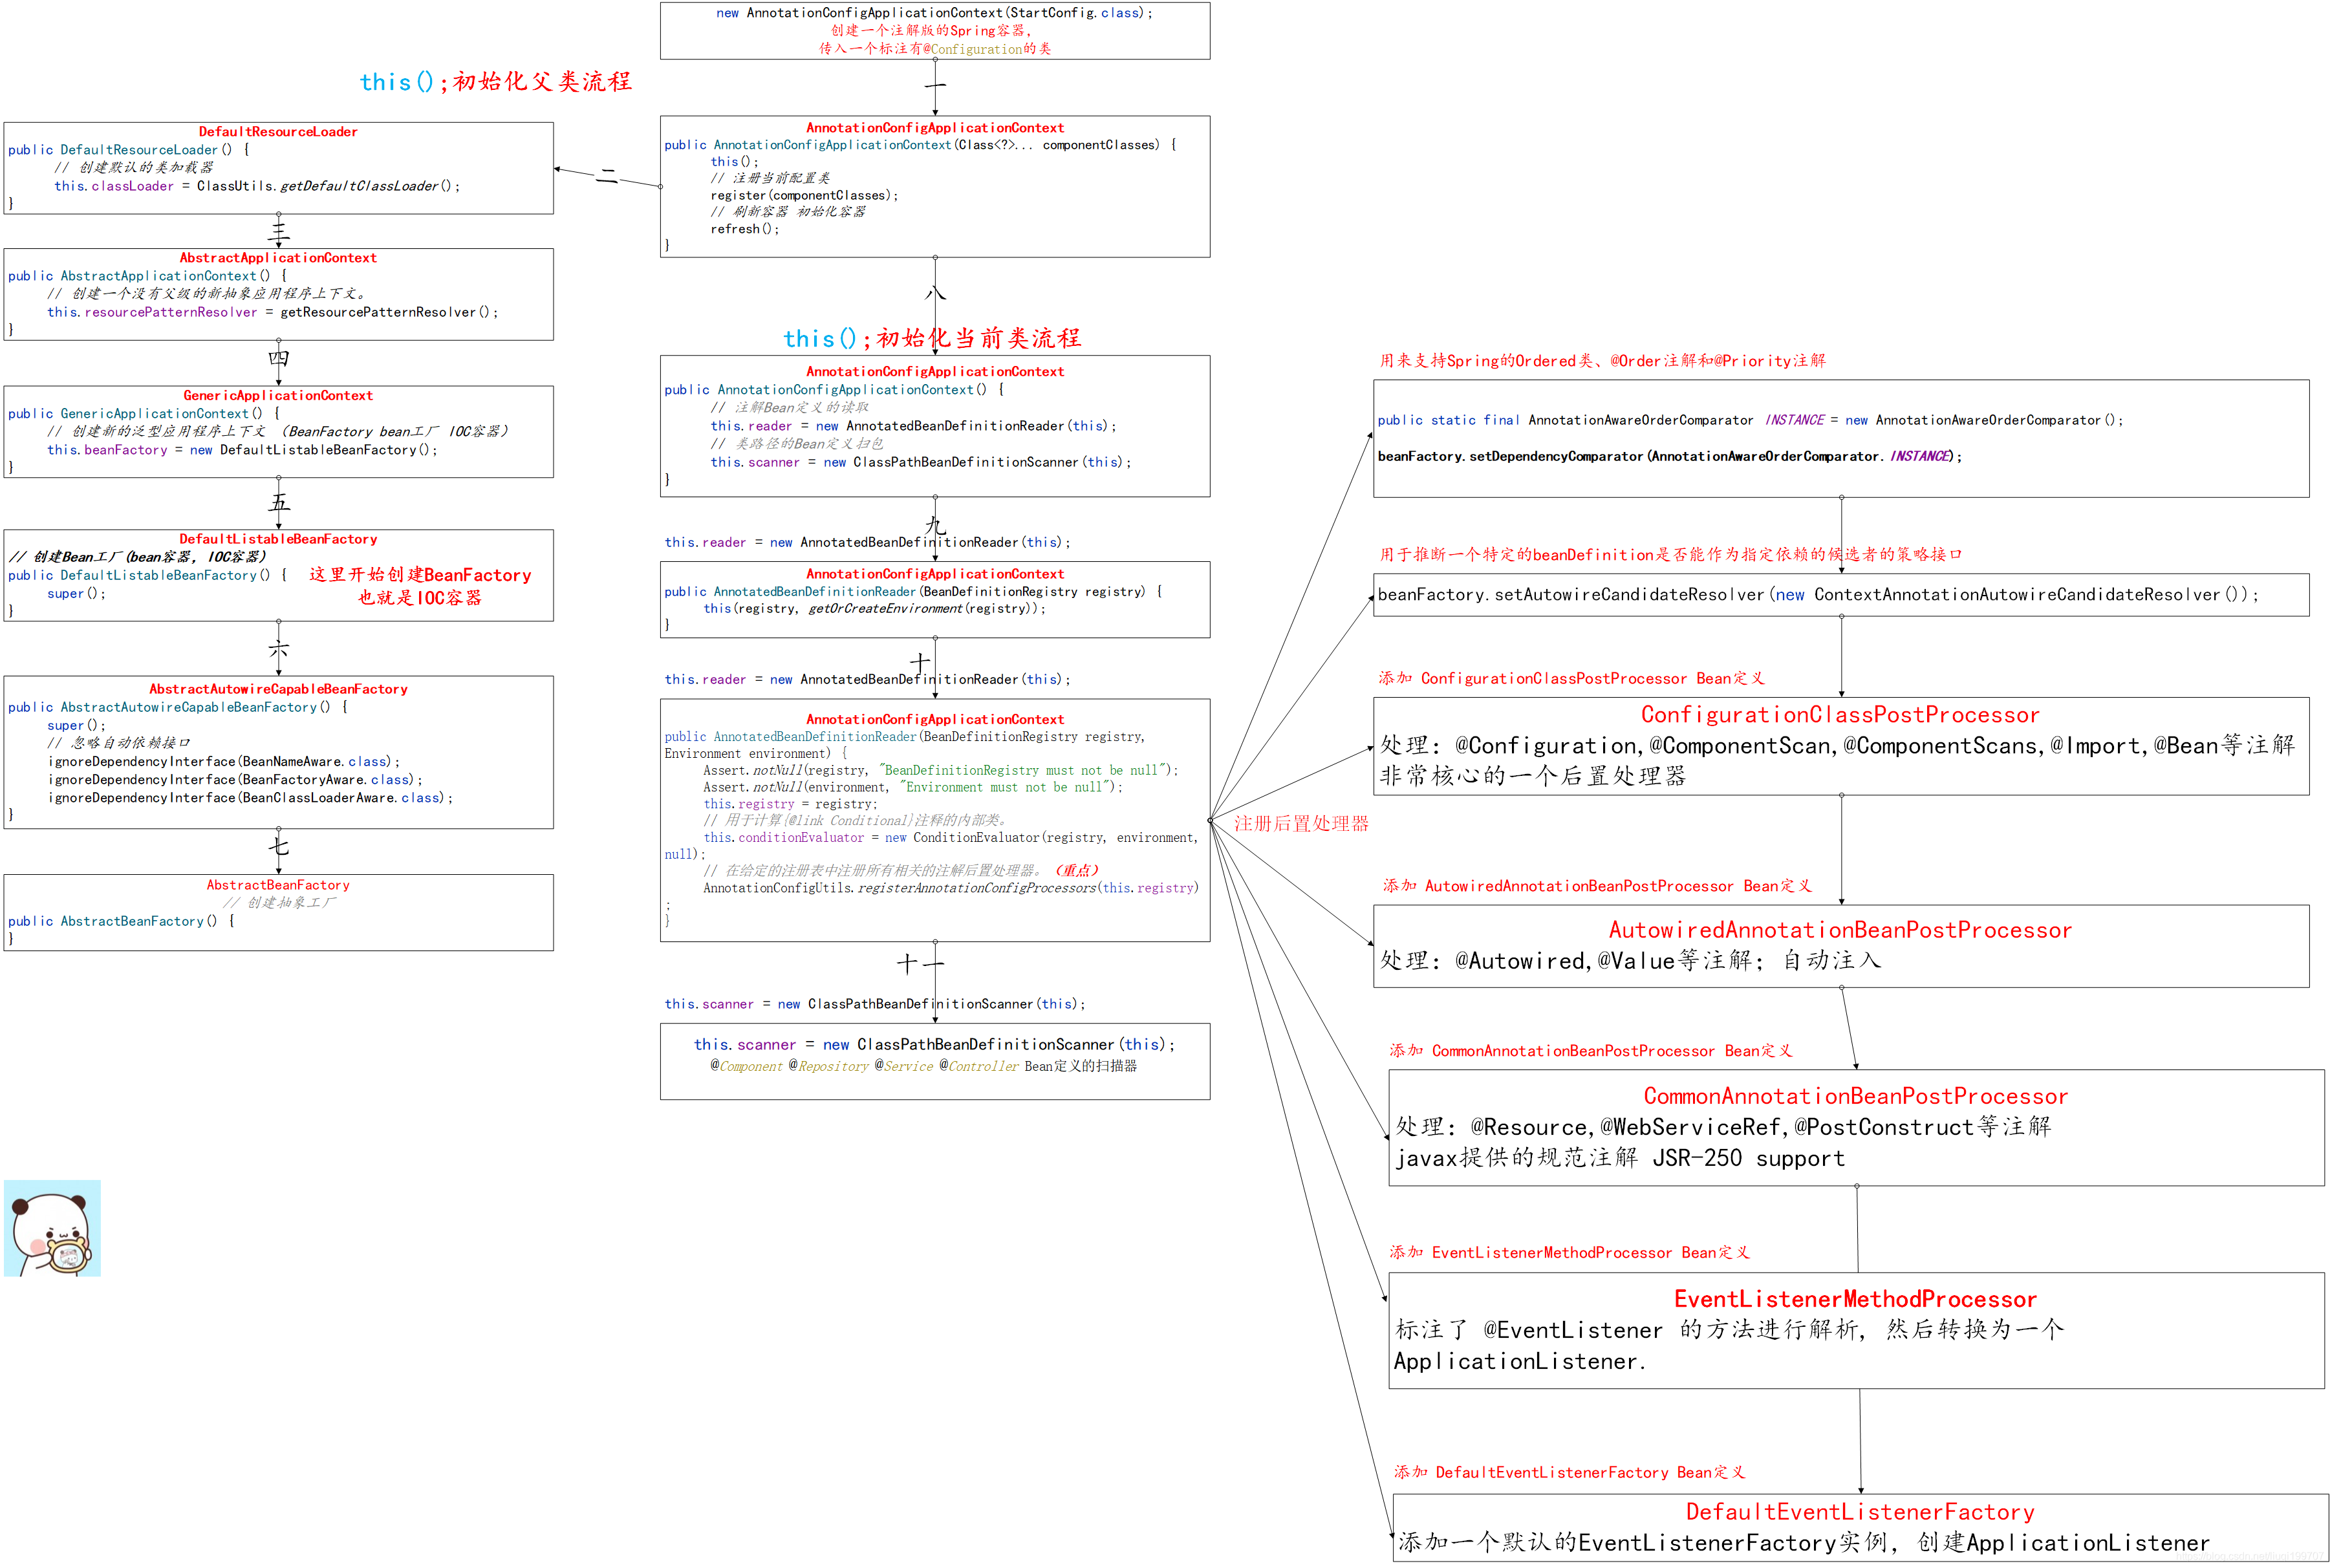The height and width of the screenshot is (1568, 2330).
Task: Click label "添加 DefaultEventListenerFactory Bean定义"
Action: point(1569,1473)
